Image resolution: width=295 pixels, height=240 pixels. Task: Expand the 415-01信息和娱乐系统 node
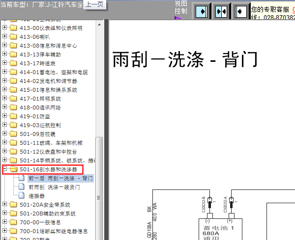[4, 89]
